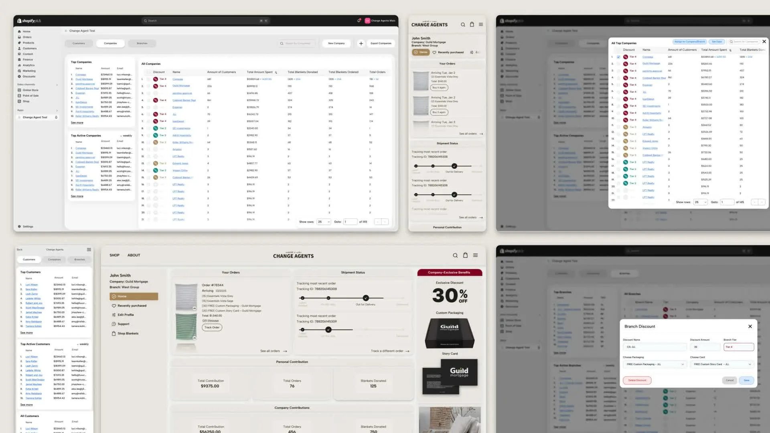Click the bell icon next to Change Agent Test
Viewport: 770px width, 433px height.
click(x=56, y=117)
